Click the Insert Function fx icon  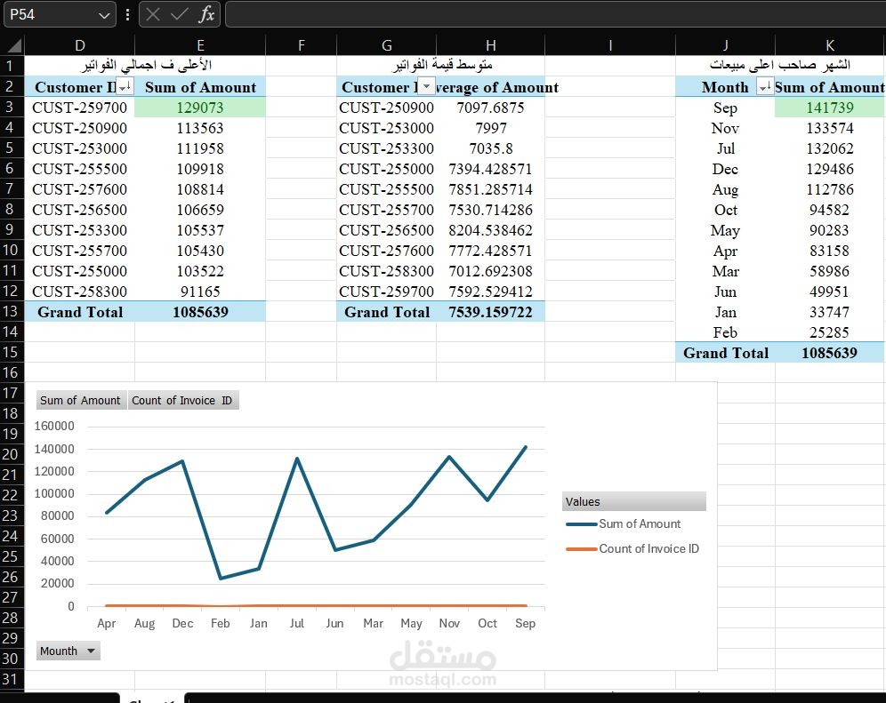206,14
